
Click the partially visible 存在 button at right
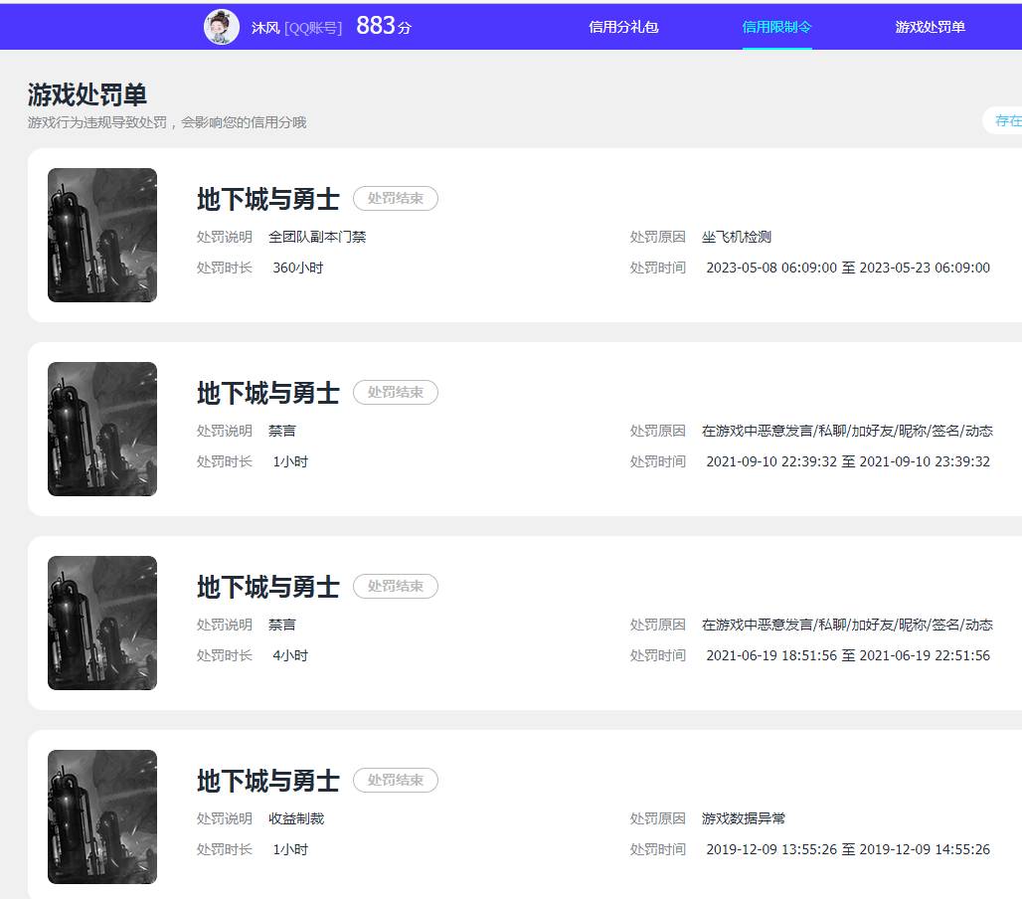coord(1006,120)
